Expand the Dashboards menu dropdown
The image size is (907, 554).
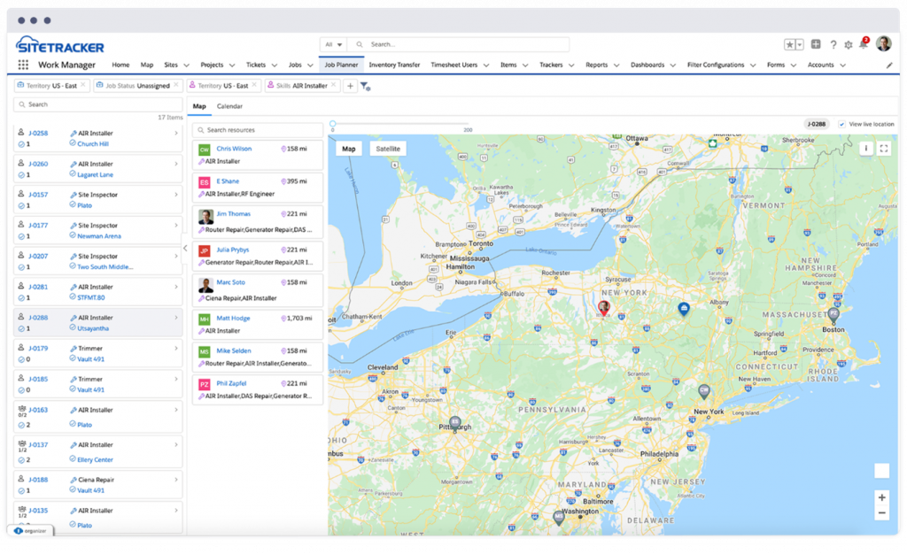[673, 65]
